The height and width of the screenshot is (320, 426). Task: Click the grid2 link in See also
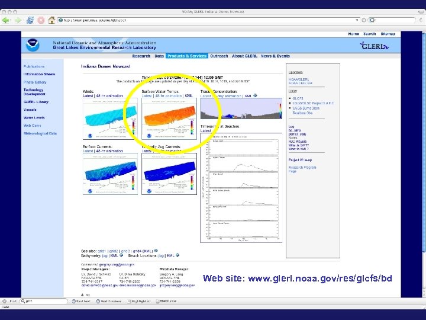tap(114, 251)
